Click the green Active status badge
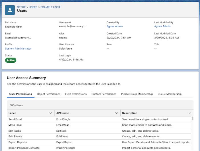200x151 pixels. click(11, 60)
